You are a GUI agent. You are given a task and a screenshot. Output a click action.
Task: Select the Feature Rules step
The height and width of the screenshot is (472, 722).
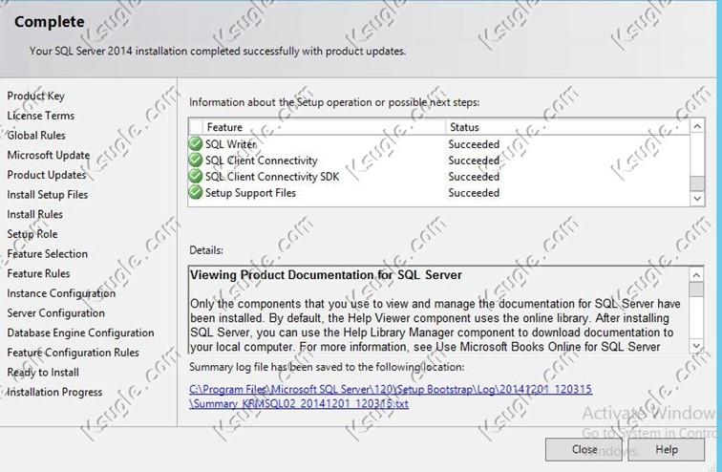[x=38, y=273]
